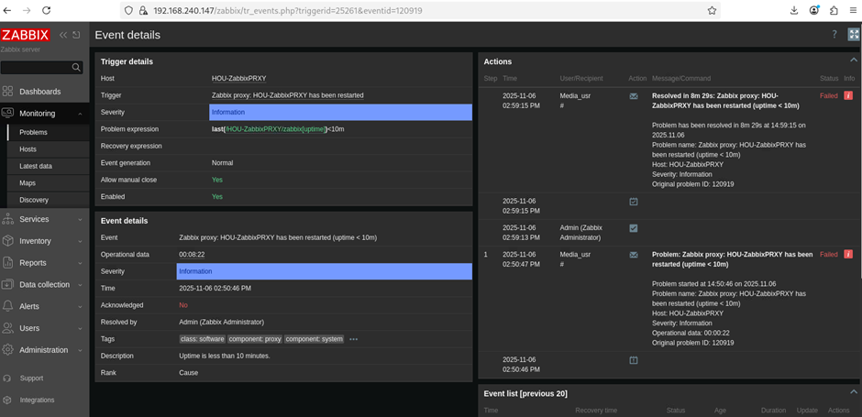Screen dimensions: 862x417
Task: Expand the Administration menu section
Action: 43,350
